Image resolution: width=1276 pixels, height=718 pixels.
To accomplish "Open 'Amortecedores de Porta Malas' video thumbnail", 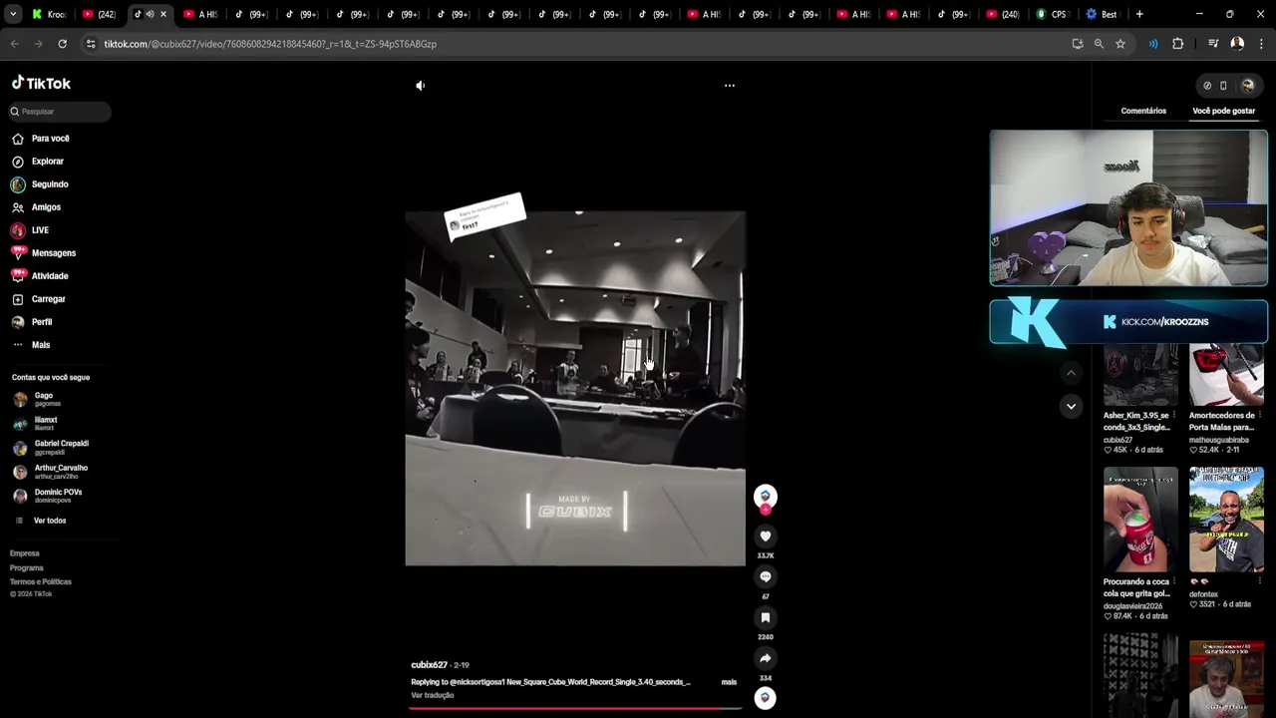I will click(x=1226, y=375).
